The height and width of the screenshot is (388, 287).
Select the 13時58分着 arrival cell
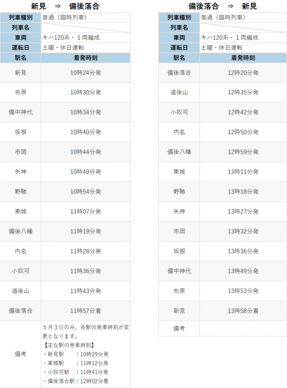pos(243,311)
